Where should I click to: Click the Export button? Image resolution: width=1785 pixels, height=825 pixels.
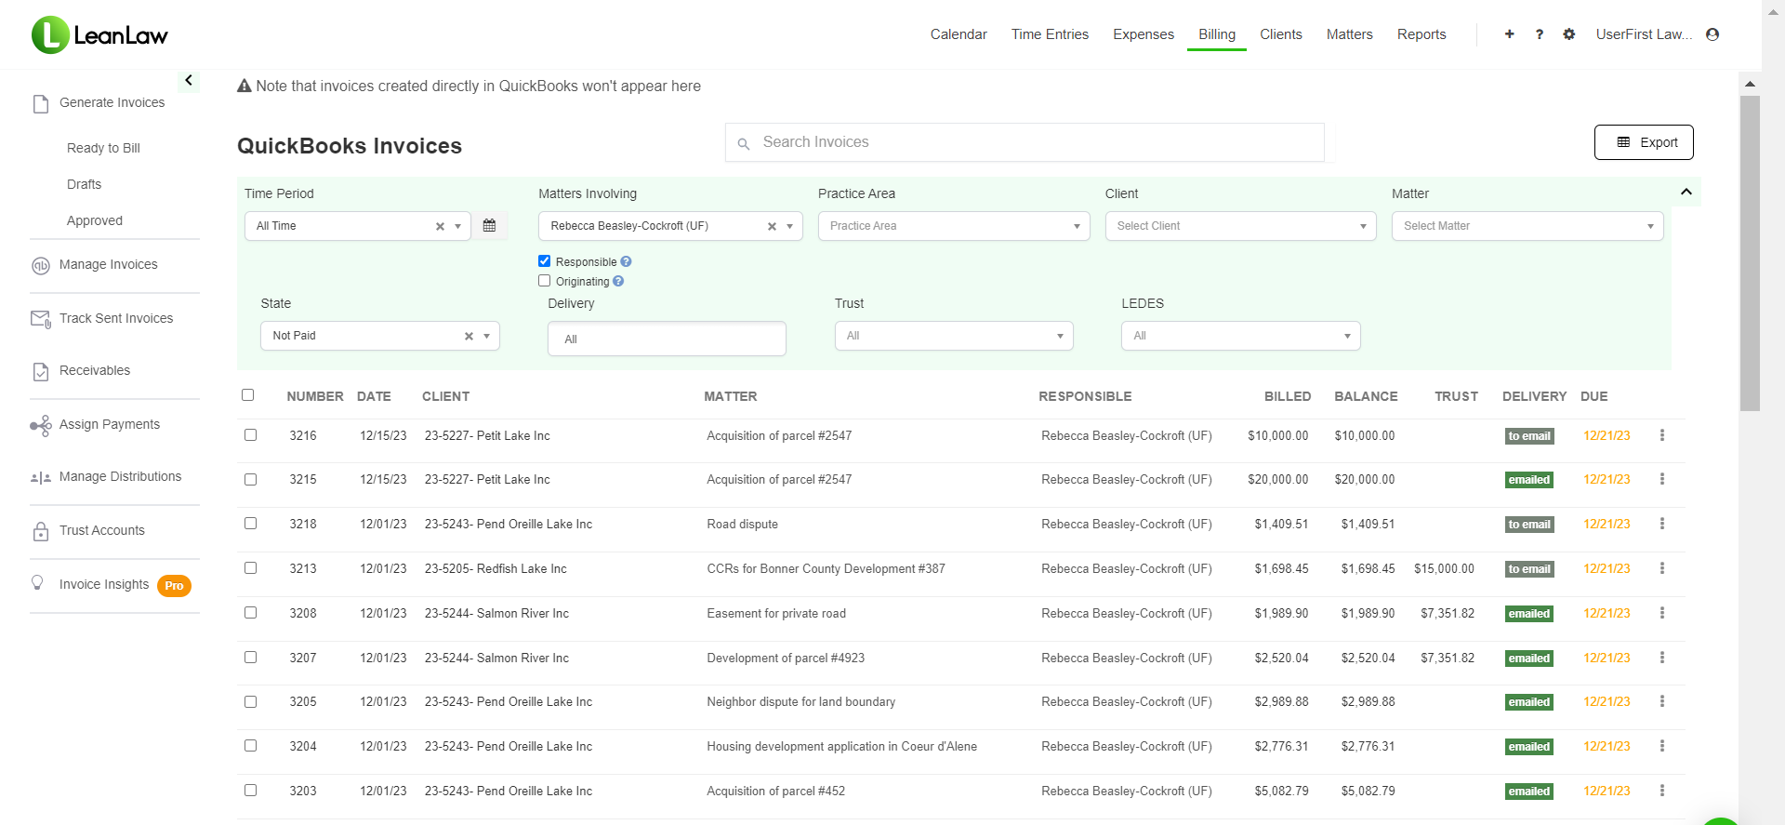1644,142
